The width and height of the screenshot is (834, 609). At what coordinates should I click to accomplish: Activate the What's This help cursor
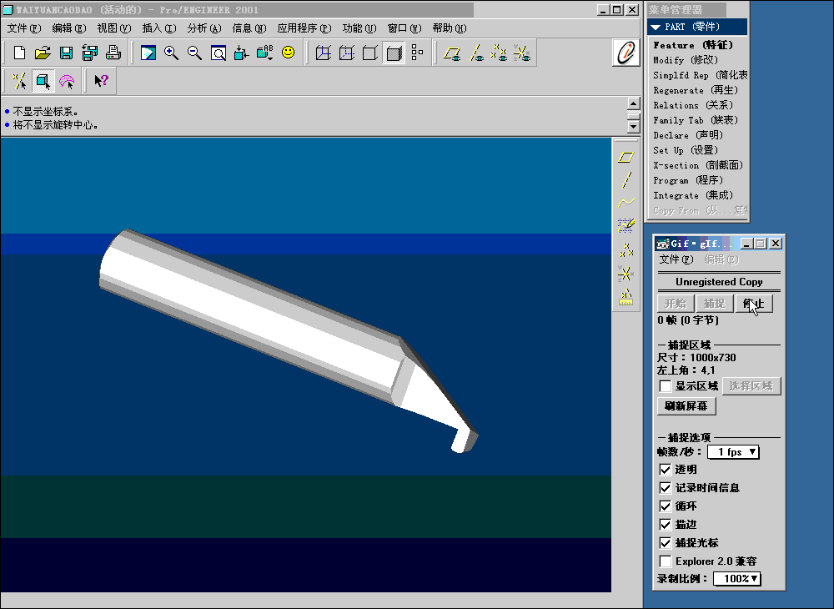pos(101,82)
